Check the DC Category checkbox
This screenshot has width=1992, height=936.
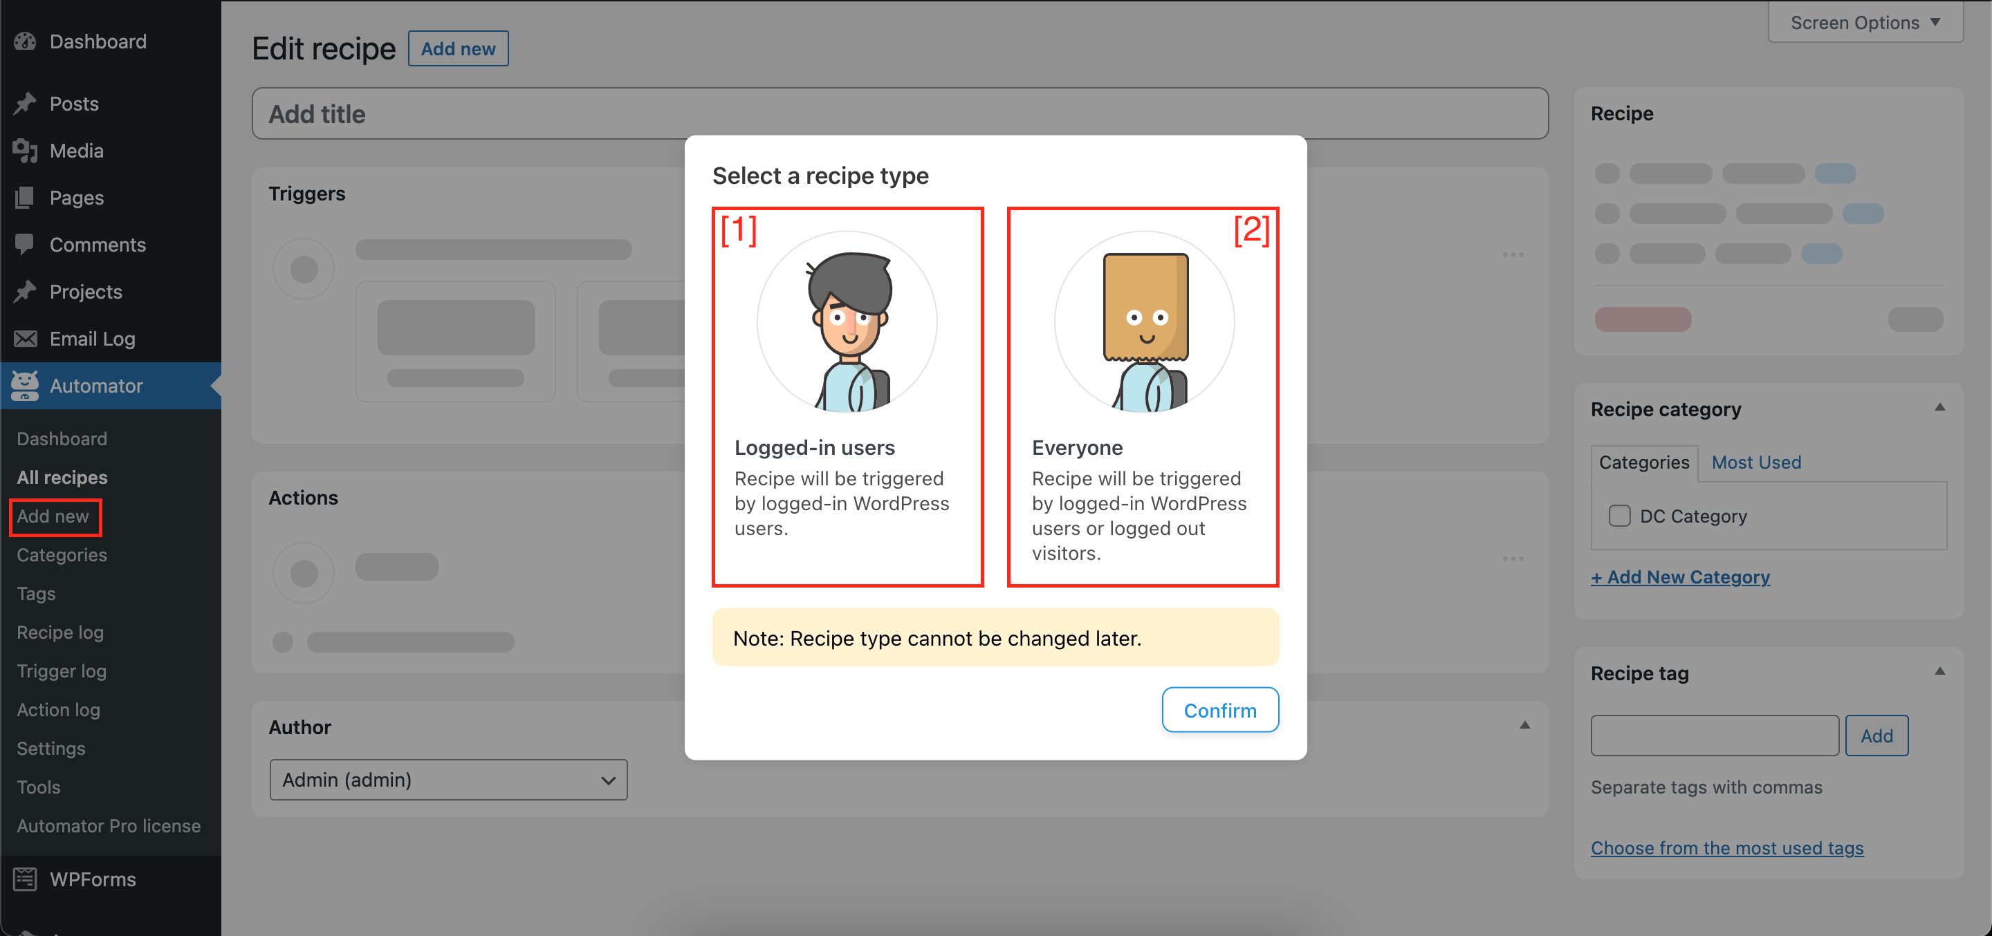point(1619,516)
